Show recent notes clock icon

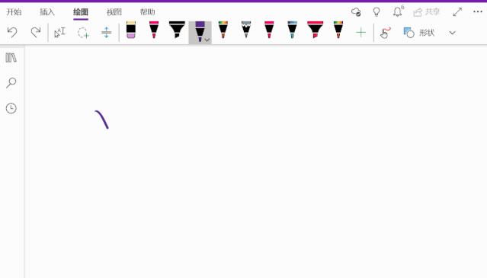click(11, 108)
